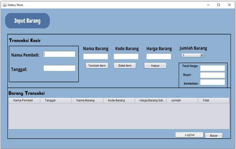Click the Bayar button below the table

(214, 136)
